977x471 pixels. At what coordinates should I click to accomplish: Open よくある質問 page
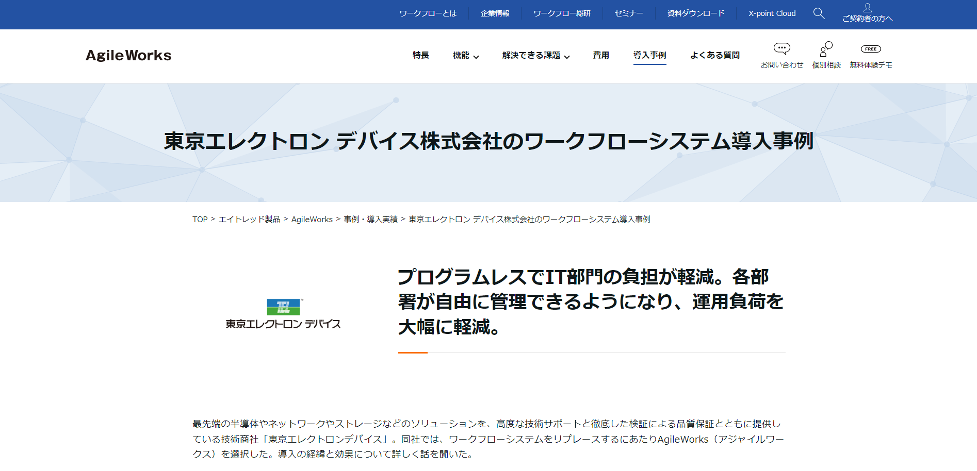(715, 55)
